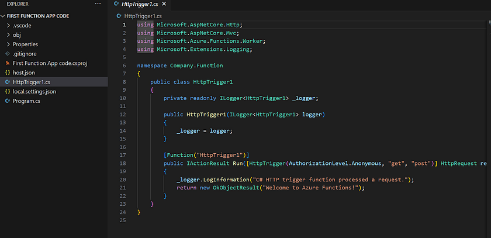Open Explorer more actions ellipsis menu
This screenshot has width=491, height=238.
pyautogui.click(x=98, y=4)
